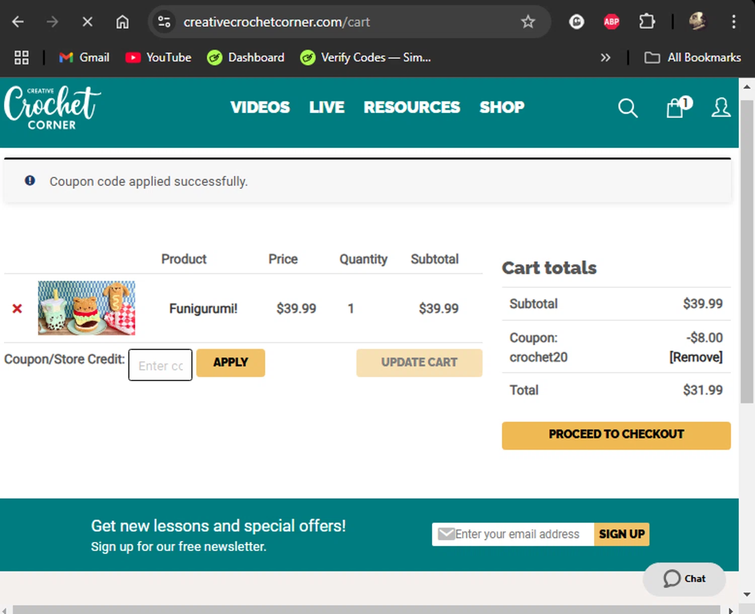This screenshot has height=614, width=755.
Task: Open the Funigurumi! product link
Action: [x=203, y=308]
